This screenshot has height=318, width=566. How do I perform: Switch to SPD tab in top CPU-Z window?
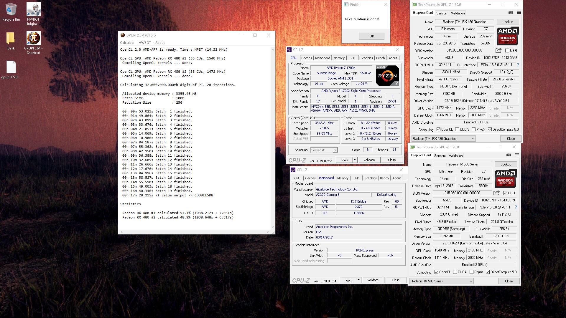[x=352, y=58]
